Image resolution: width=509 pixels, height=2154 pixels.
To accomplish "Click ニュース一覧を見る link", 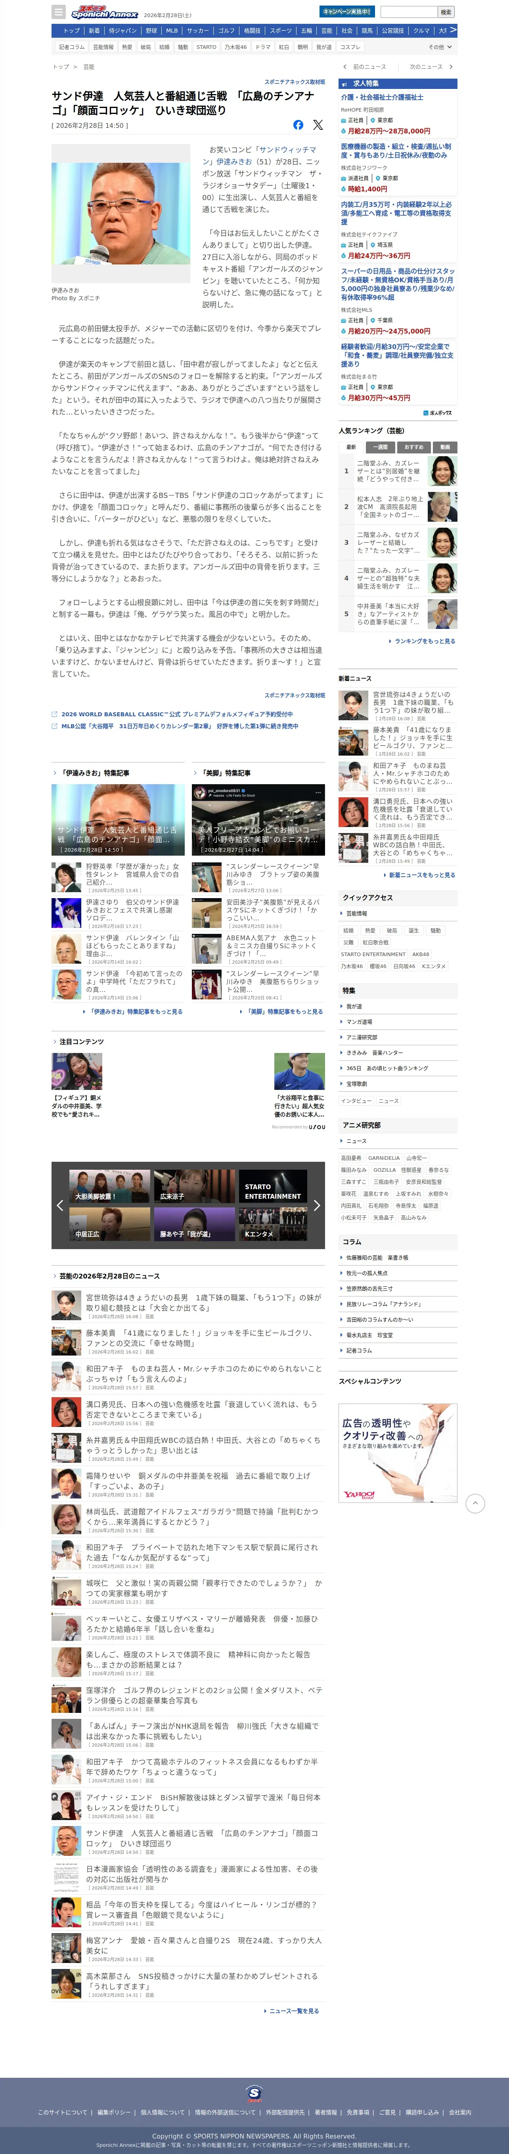I will coord(293,2010).
